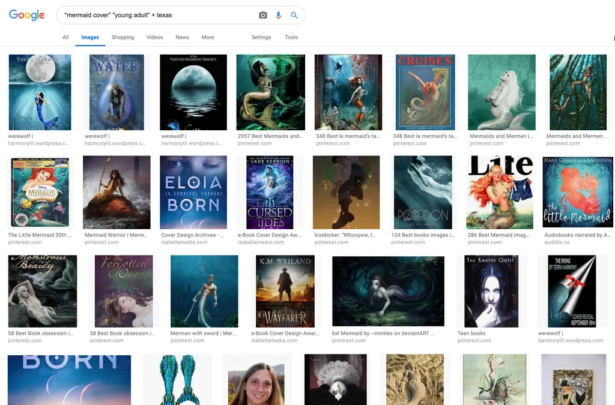Open The Raging Quiet cover thumbnail

pyautogui.click(x=491, y=291)
